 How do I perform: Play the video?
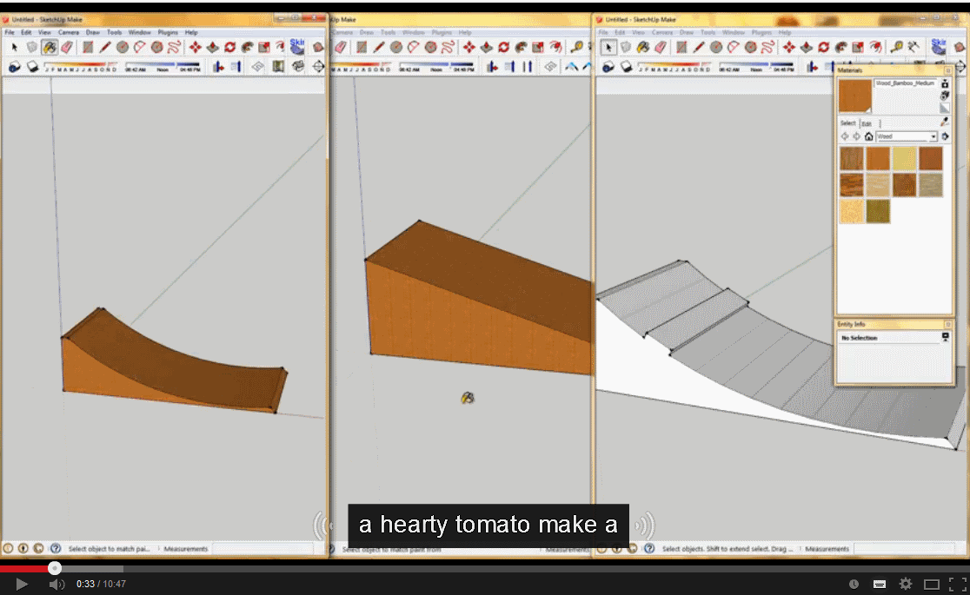21,584
